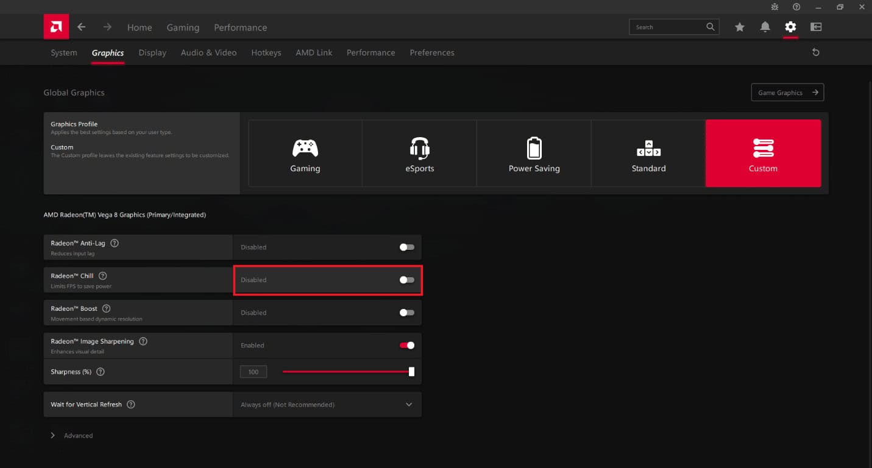Switch to the Hotkeys tab
Screen dimensions: 872x468
tap(266, 53)
